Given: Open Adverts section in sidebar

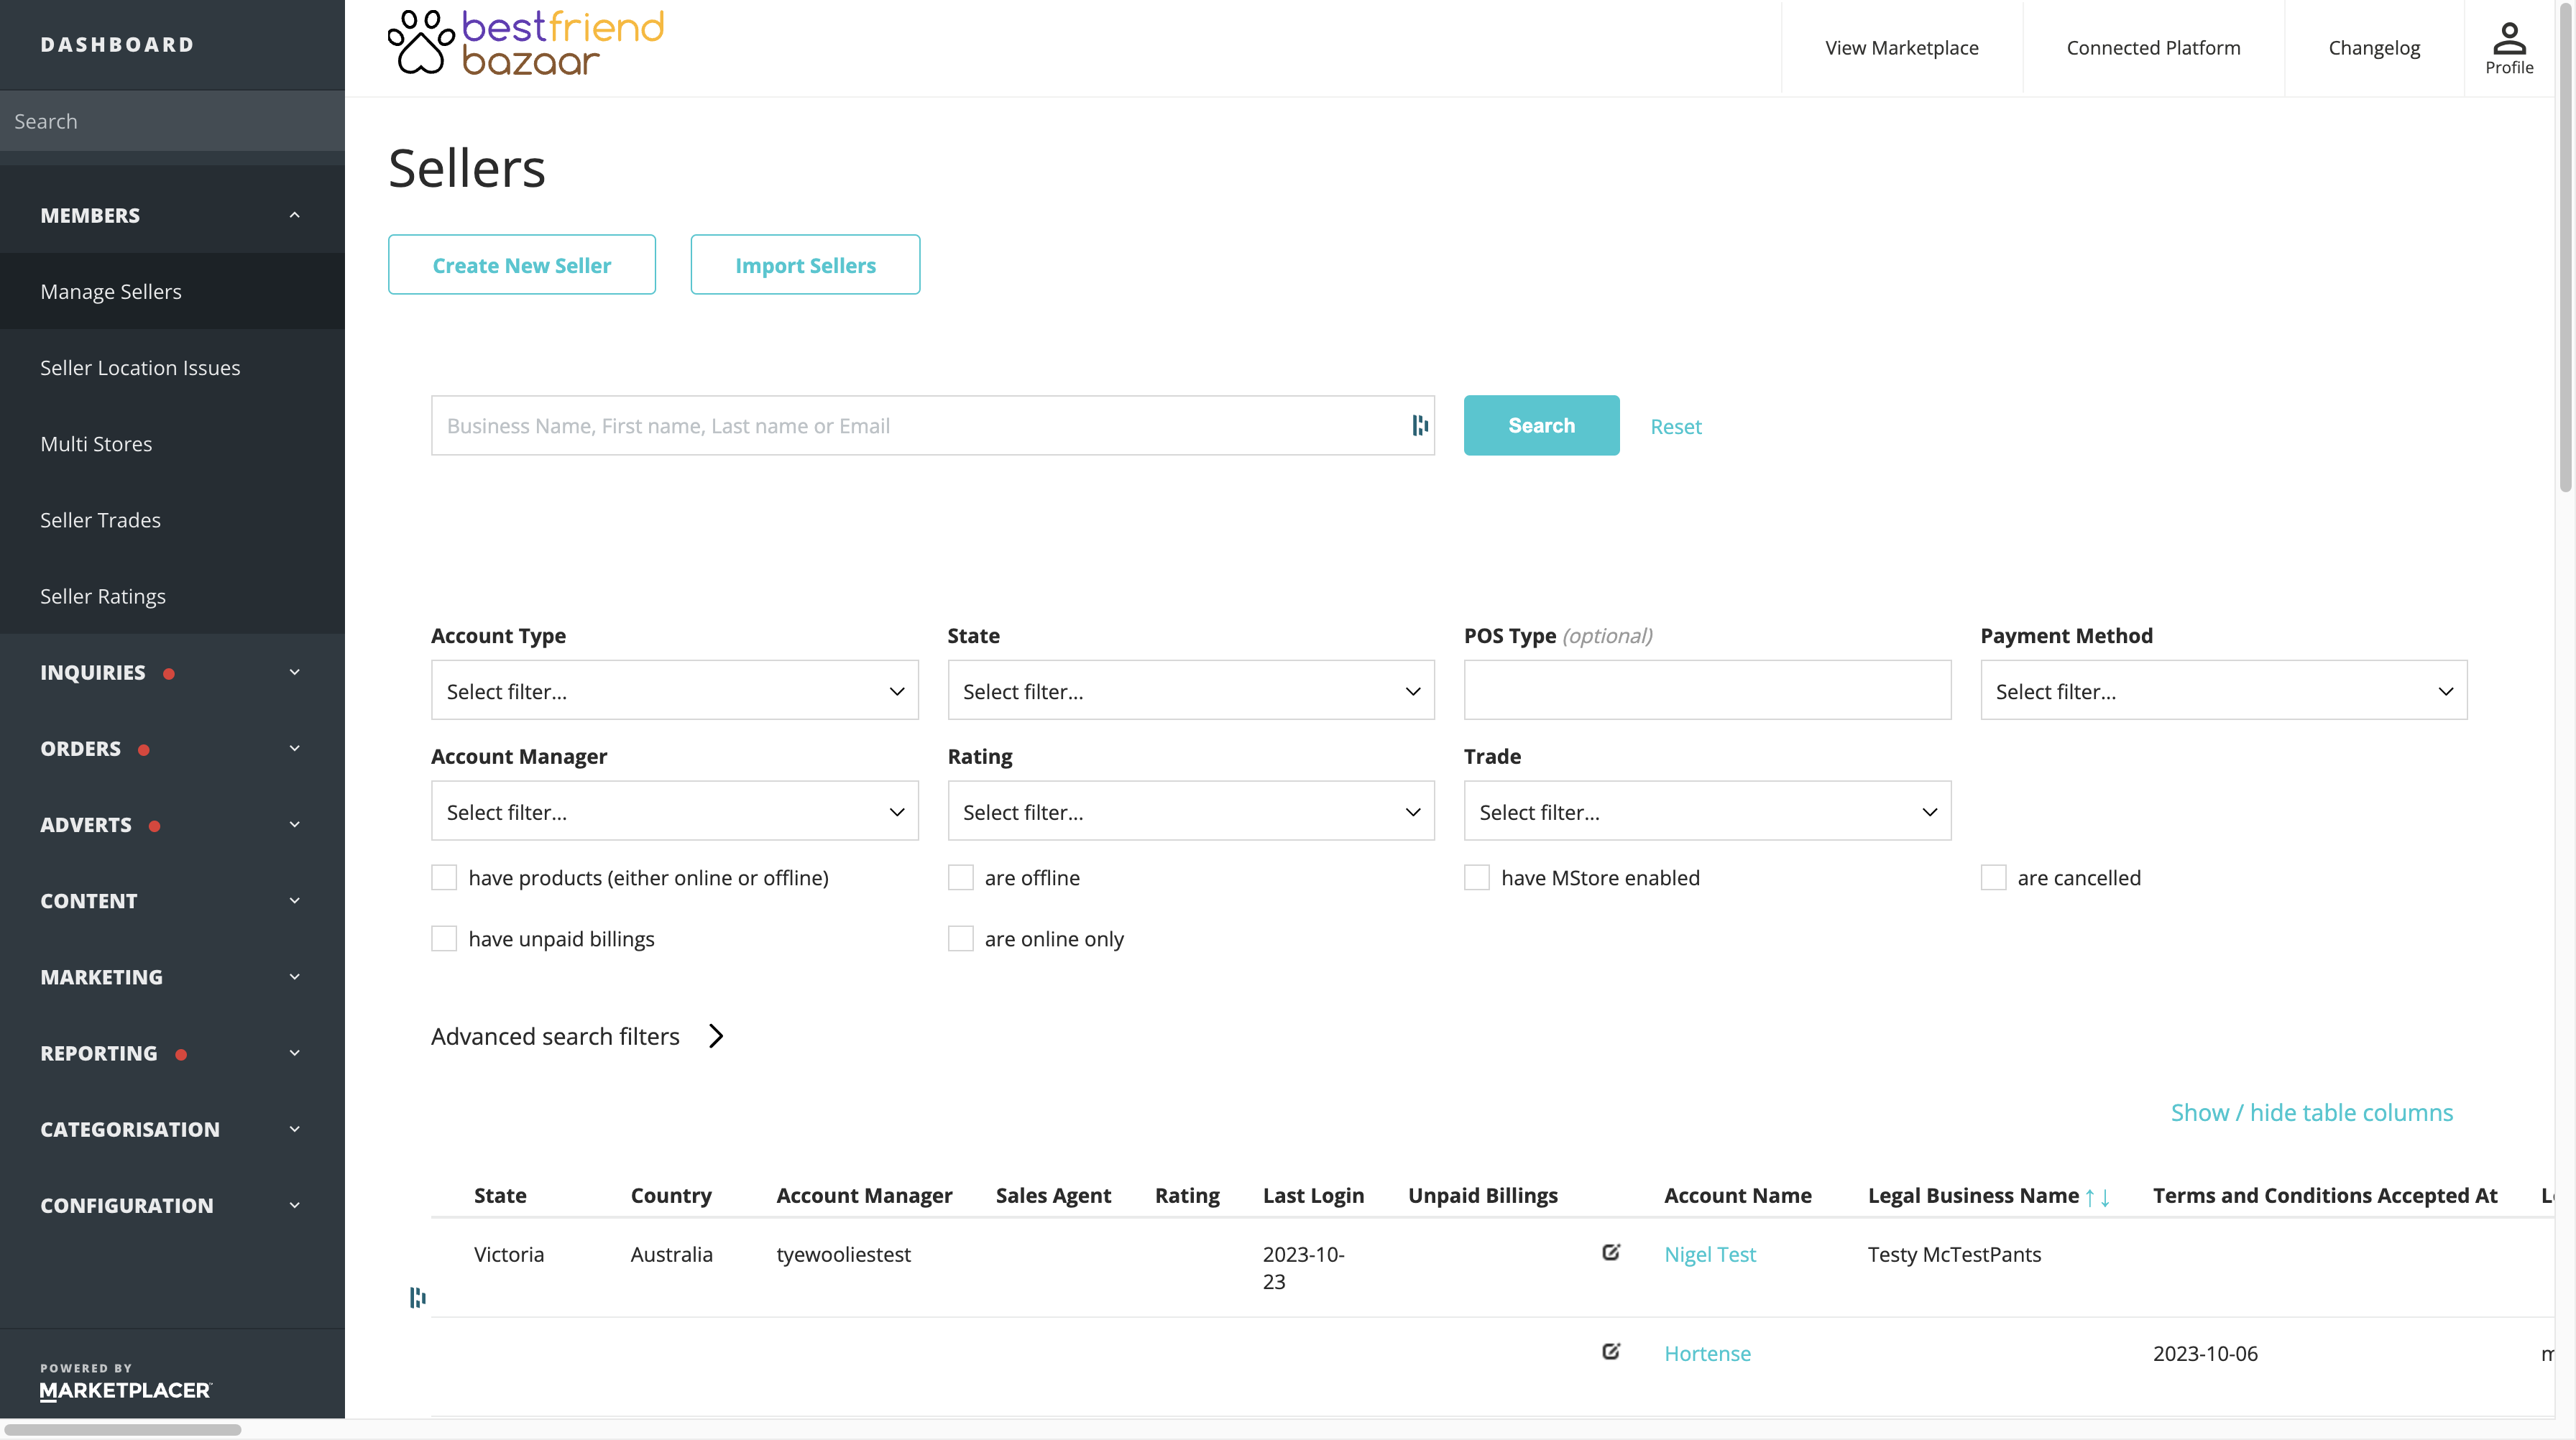Looking at the screenshot, I should click(x=172, y=824).
